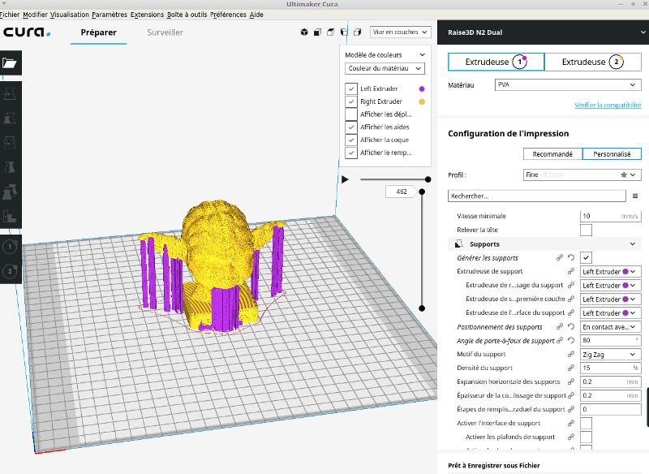Open the Matériau PVA dropdown
649x474 pixels.
[568, 84]
